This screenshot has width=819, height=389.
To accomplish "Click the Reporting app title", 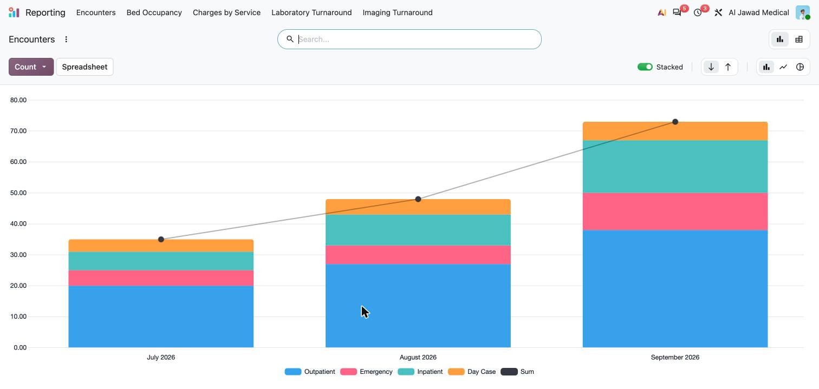I will tap(45, 12).
